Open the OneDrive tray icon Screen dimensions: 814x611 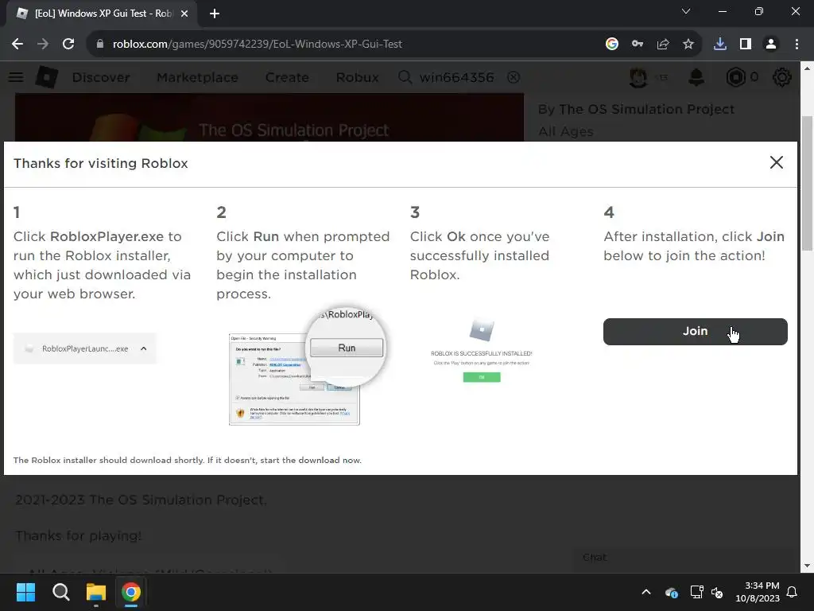[671, 592]
